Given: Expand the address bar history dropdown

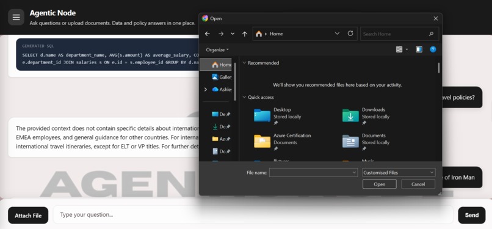Looking at the screenshot, I should (337, 34).
